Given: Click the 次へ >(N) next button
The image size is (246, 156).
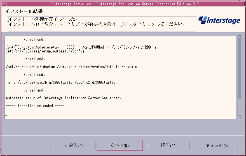Looking at the screenshot, I should 120,145.
